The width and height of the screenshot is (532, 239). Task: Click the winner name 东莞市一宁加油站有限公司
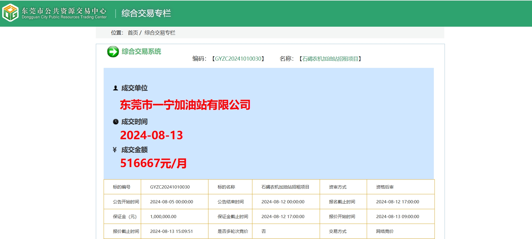[x=185, y=105]
